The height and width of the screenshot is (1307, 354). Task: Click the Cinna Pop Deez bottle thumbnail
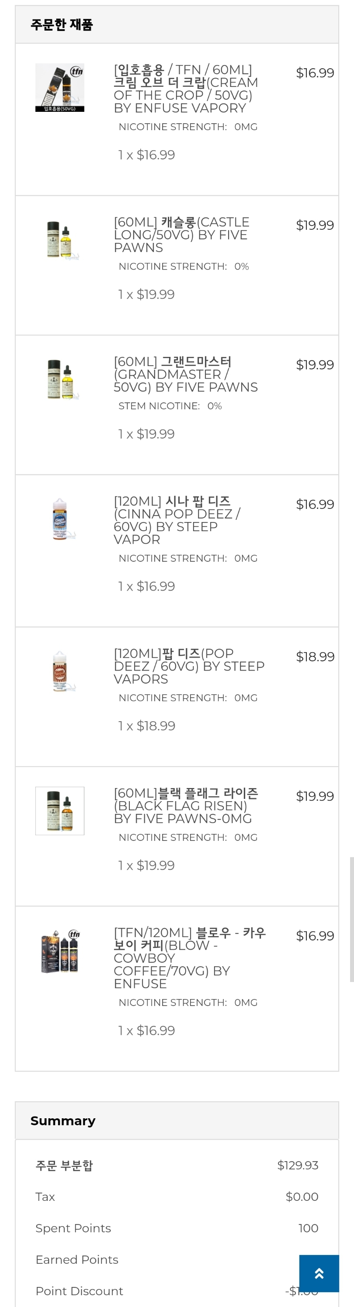60,519
